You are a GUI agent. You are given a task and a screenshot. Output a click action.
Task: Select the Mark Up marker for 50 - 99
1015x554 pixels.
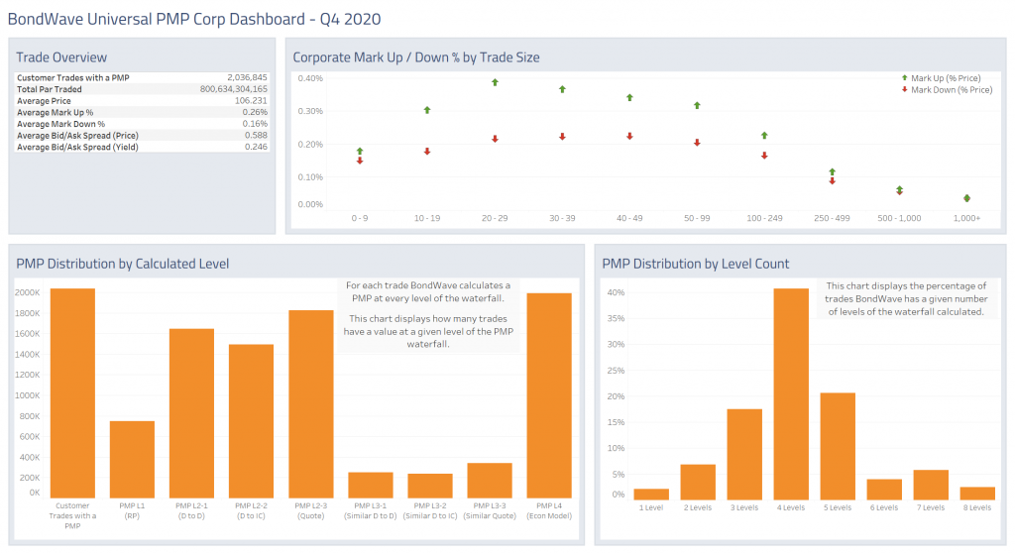click(x=697, y=105)
